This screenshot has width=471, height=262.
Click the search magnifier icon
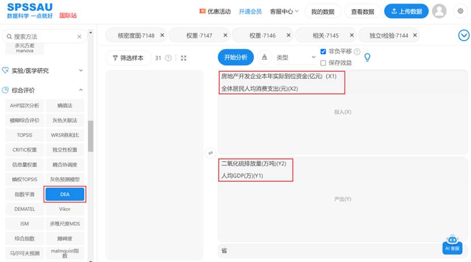pos(9,37)
